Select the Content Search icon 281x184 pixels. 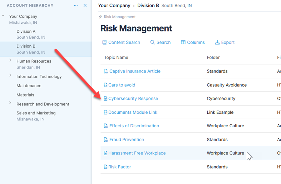(104, 42)
